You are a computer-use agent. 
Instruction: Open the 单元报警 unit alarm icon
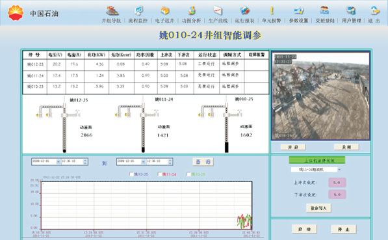tap(272, 10)
